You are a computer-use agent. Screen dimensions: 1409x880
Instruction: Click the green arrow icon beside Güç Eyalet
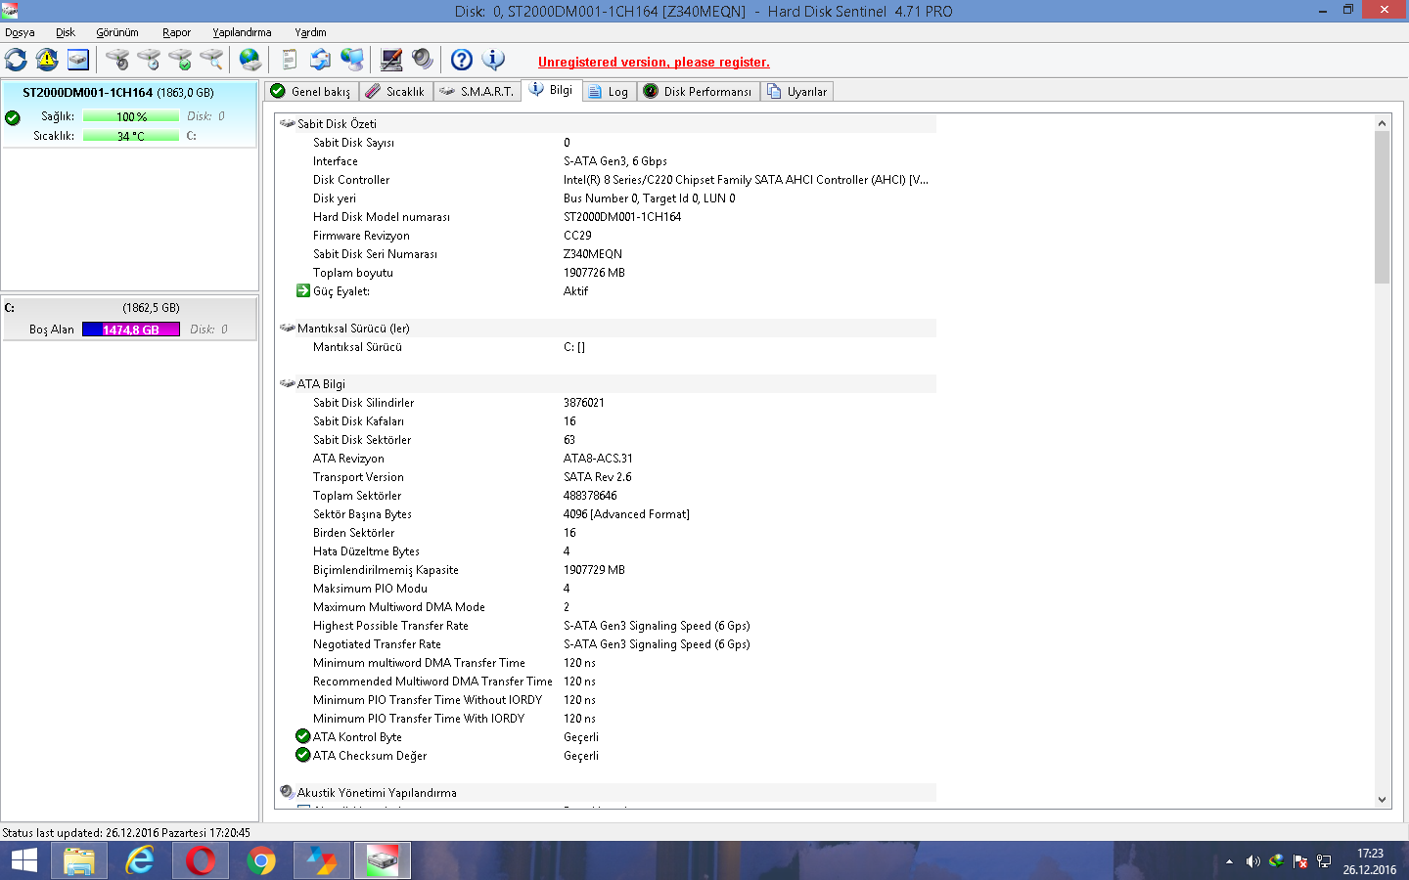[x=303, y=290]
